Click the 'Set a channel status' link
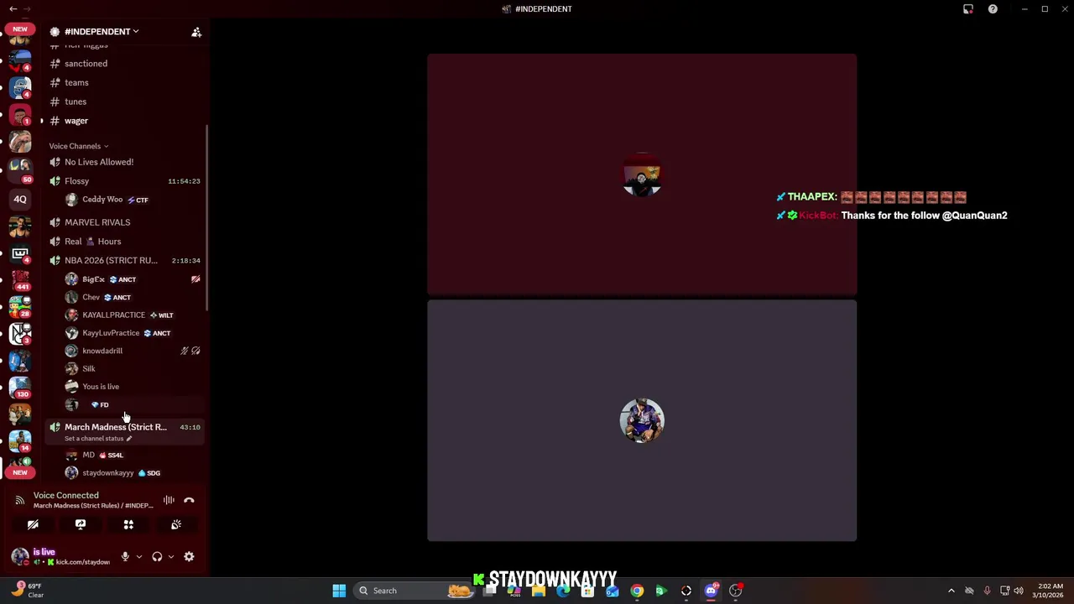Screen dimensions: 1074x604 point(98,439)
